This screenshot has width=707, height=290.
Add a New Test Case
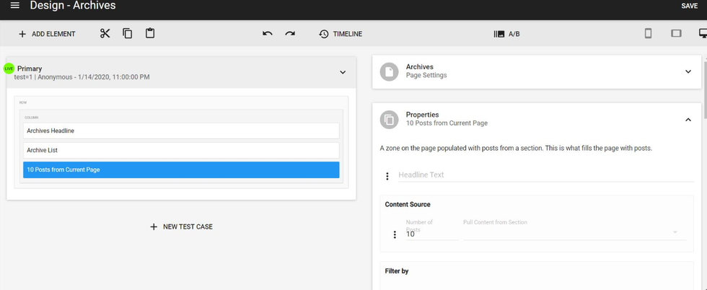[x=180, y=227]
